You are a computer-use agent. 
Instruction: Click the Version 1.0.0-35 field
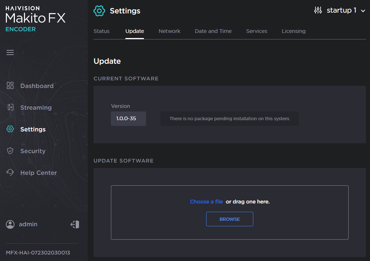pyautogui.click(x=128, y=119)
